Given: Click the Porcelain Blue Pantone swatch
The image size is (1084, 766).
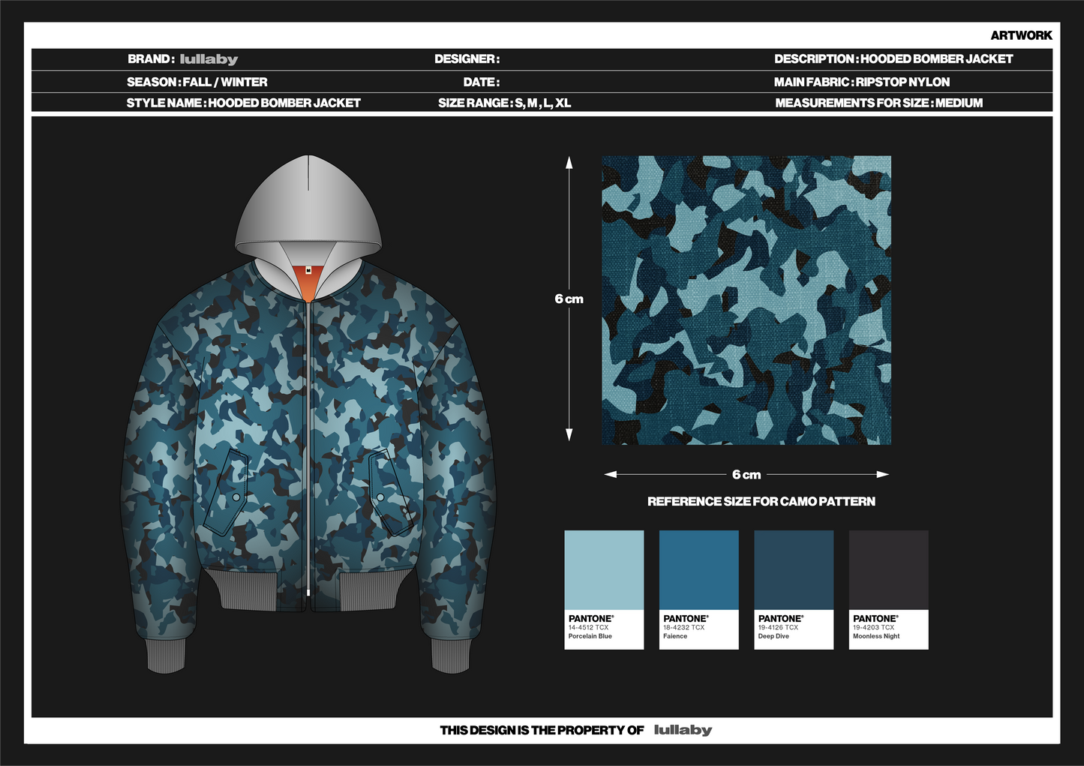Looking at the screenshot, I should pyautogui.click(x=604, y=590).
